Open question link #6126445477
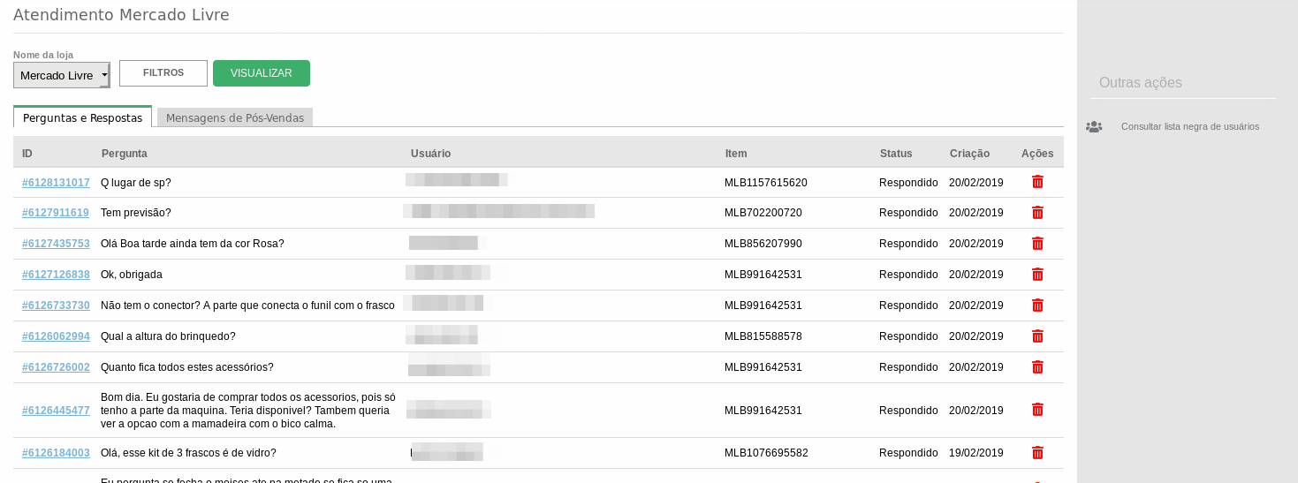This screenshot has width=1298, height=483. coord(56,411)
